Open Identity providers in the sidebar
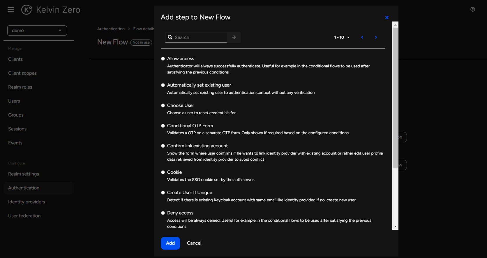 [x=27, y=202]
